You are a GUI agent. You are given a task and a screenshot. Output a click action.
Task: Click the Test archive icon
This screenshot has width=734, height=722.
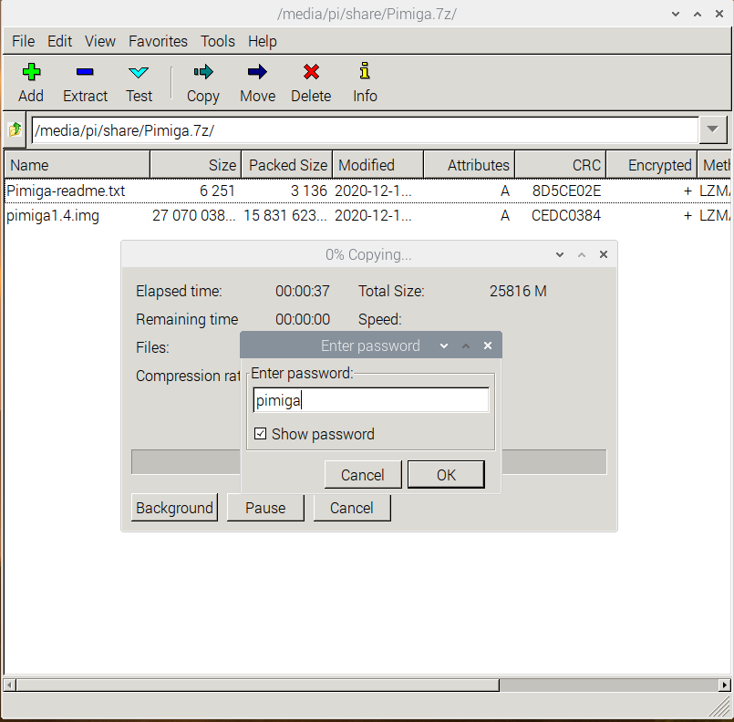pos(139,72)
